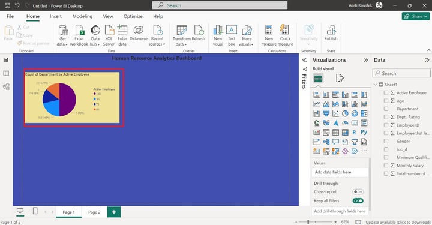The width and height of the screenshot is (432, 225).
Task: Select the Pie chart visualization
Action: pos(345,113)
